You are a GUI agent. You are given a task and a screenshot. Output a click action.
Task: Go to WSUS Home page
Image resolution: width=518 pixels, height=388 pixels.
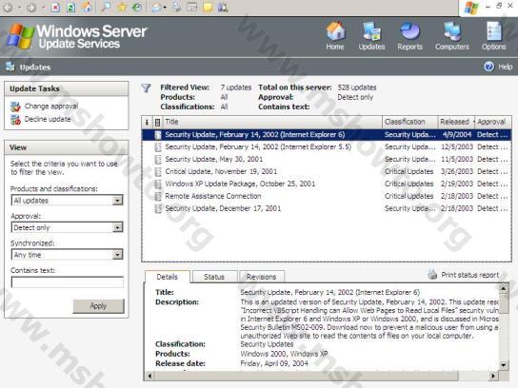pos(335,35)
